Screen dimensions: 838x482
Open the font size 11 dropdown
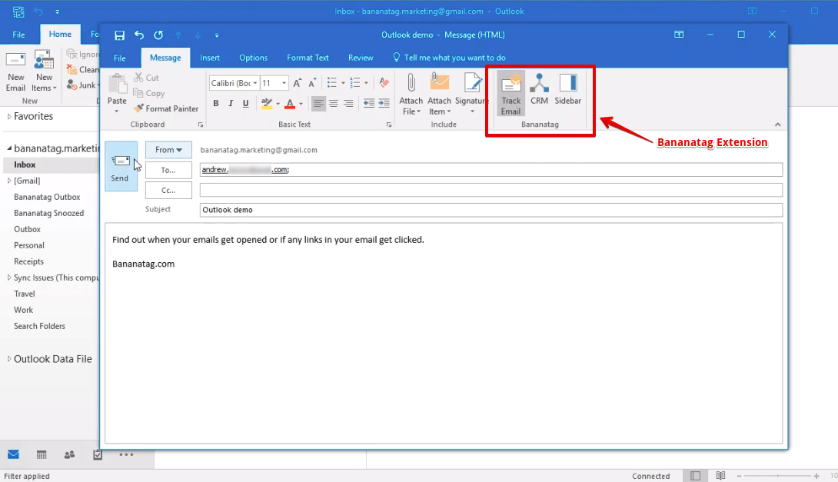click(x=284, y=83)
